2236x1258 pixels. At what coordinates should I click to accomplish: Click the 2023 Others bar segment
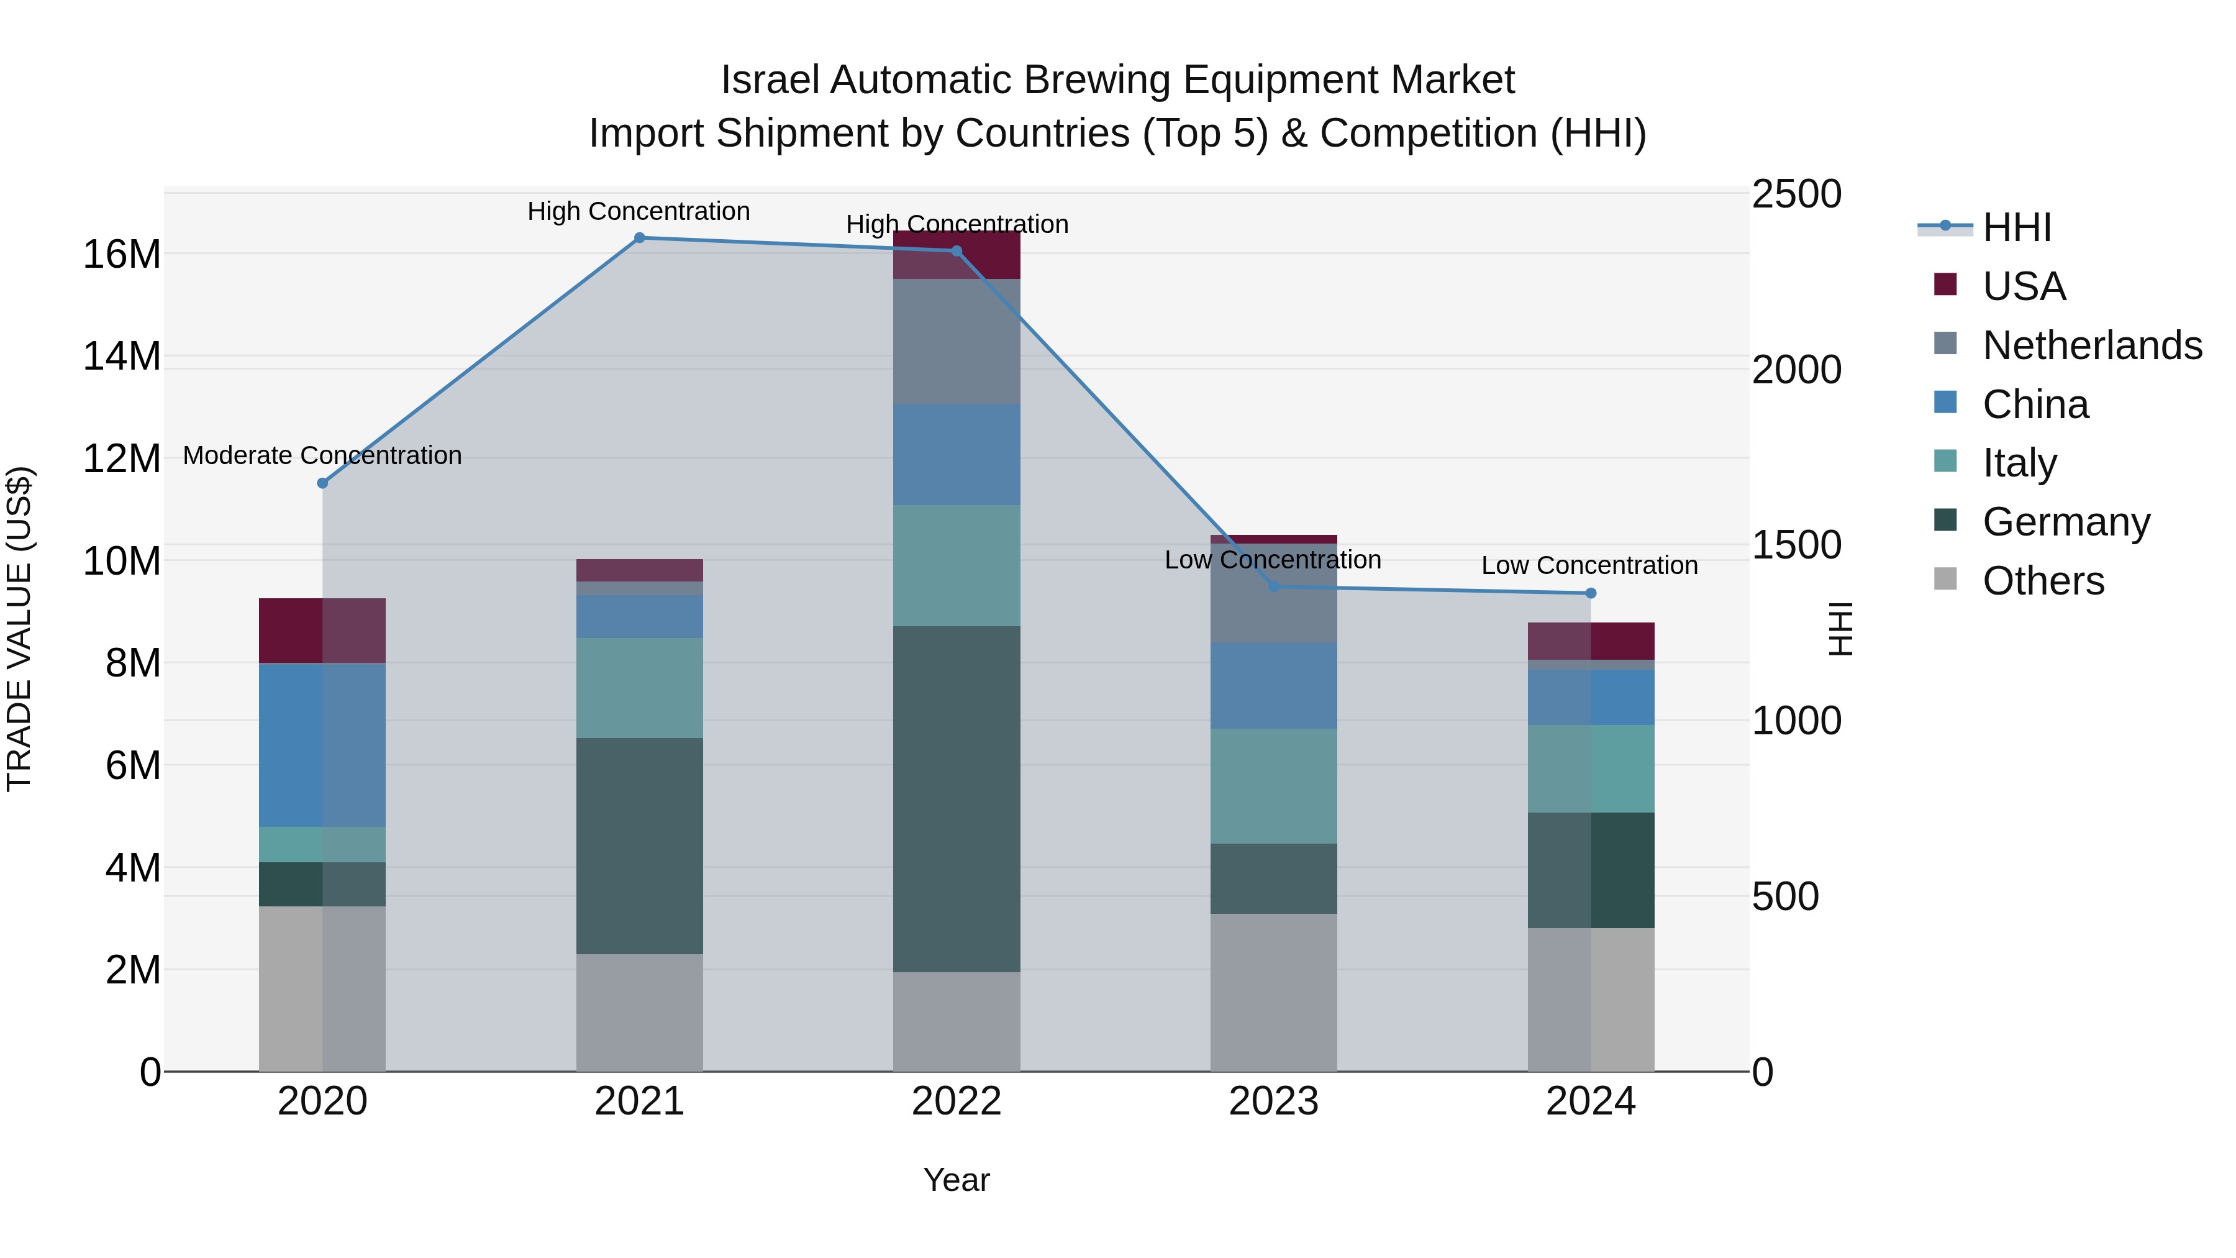coord(1275,992)
